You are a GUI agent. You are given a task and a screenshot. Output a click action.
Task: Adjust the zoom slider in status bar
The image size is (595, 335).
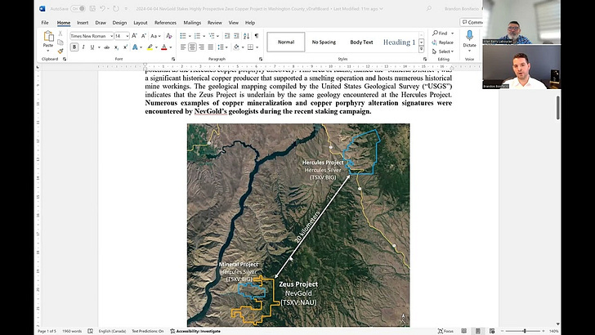[x=525, y=331]
